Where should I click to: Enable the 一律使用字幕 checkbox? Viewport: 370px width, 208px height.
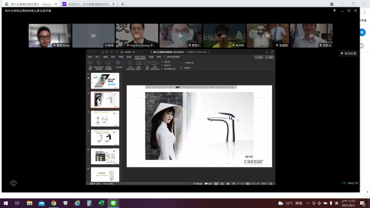(x=182, y=63)
